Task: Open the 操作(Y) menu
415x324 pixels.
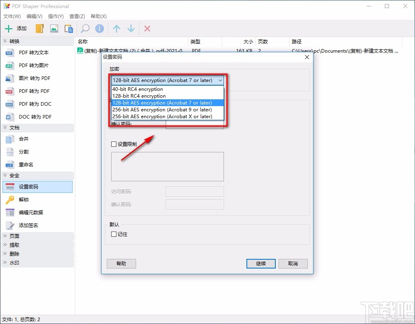Action: tap(56, 16)
